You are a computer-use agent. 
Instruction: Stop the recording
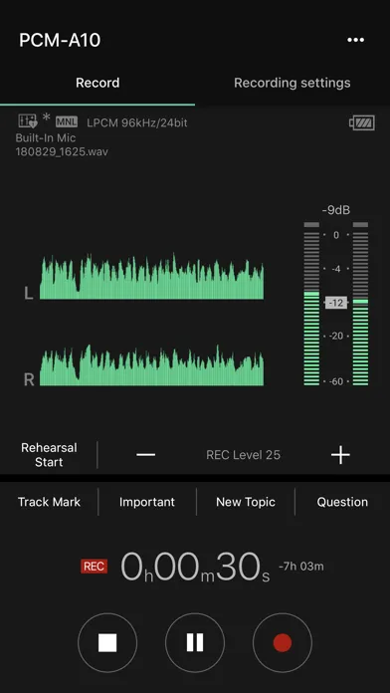(x=107, y=642)
